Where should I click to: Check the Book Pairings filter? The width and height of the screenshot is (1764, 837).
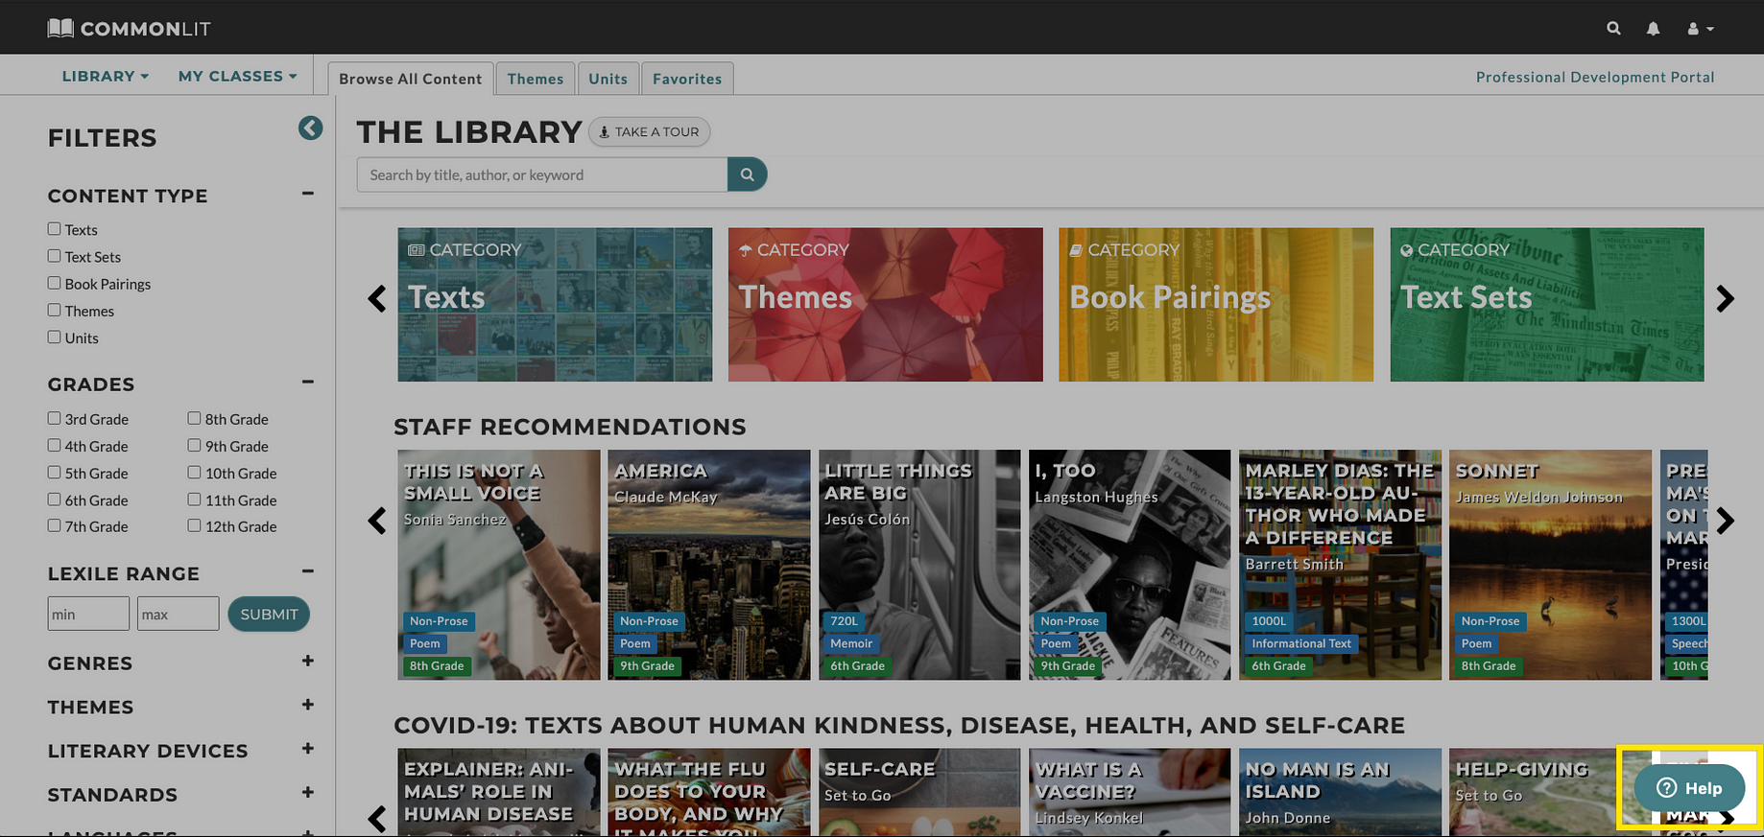55,283
